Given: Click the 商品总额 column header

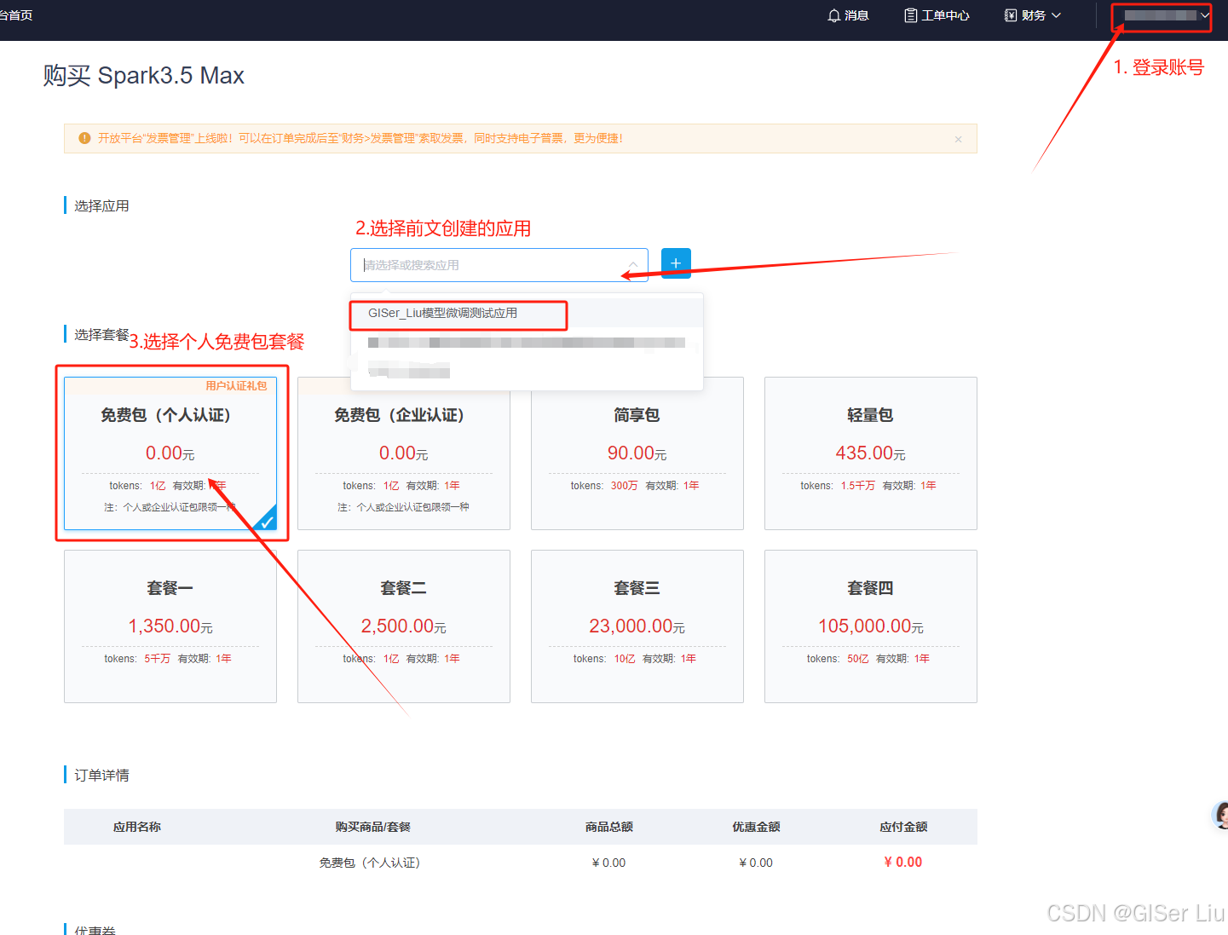Looking at the screenshot, I should 608,827.
